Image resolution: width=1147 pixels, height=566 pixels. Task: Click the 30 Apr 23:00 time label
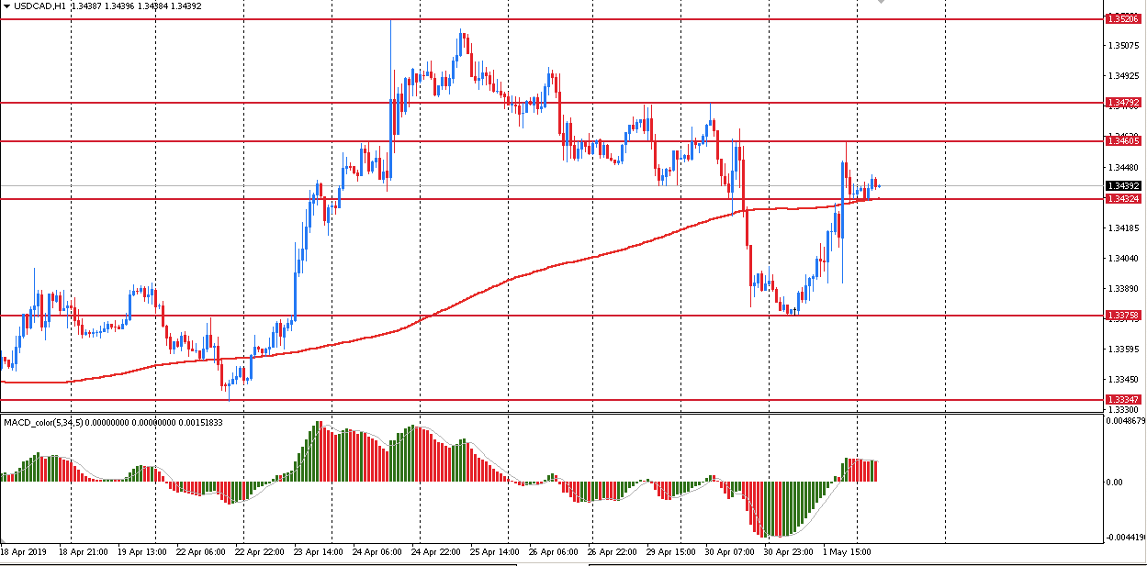(789, 552)
